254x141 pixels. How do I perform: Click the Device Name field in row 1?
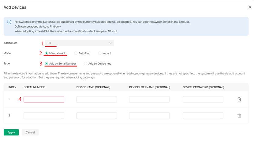(96, 99)
